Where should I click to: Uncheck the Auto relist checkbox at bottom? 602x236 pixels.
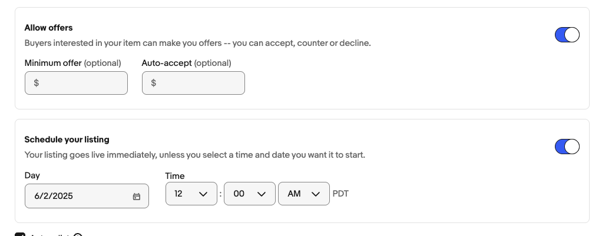click(x=20, y=234)
